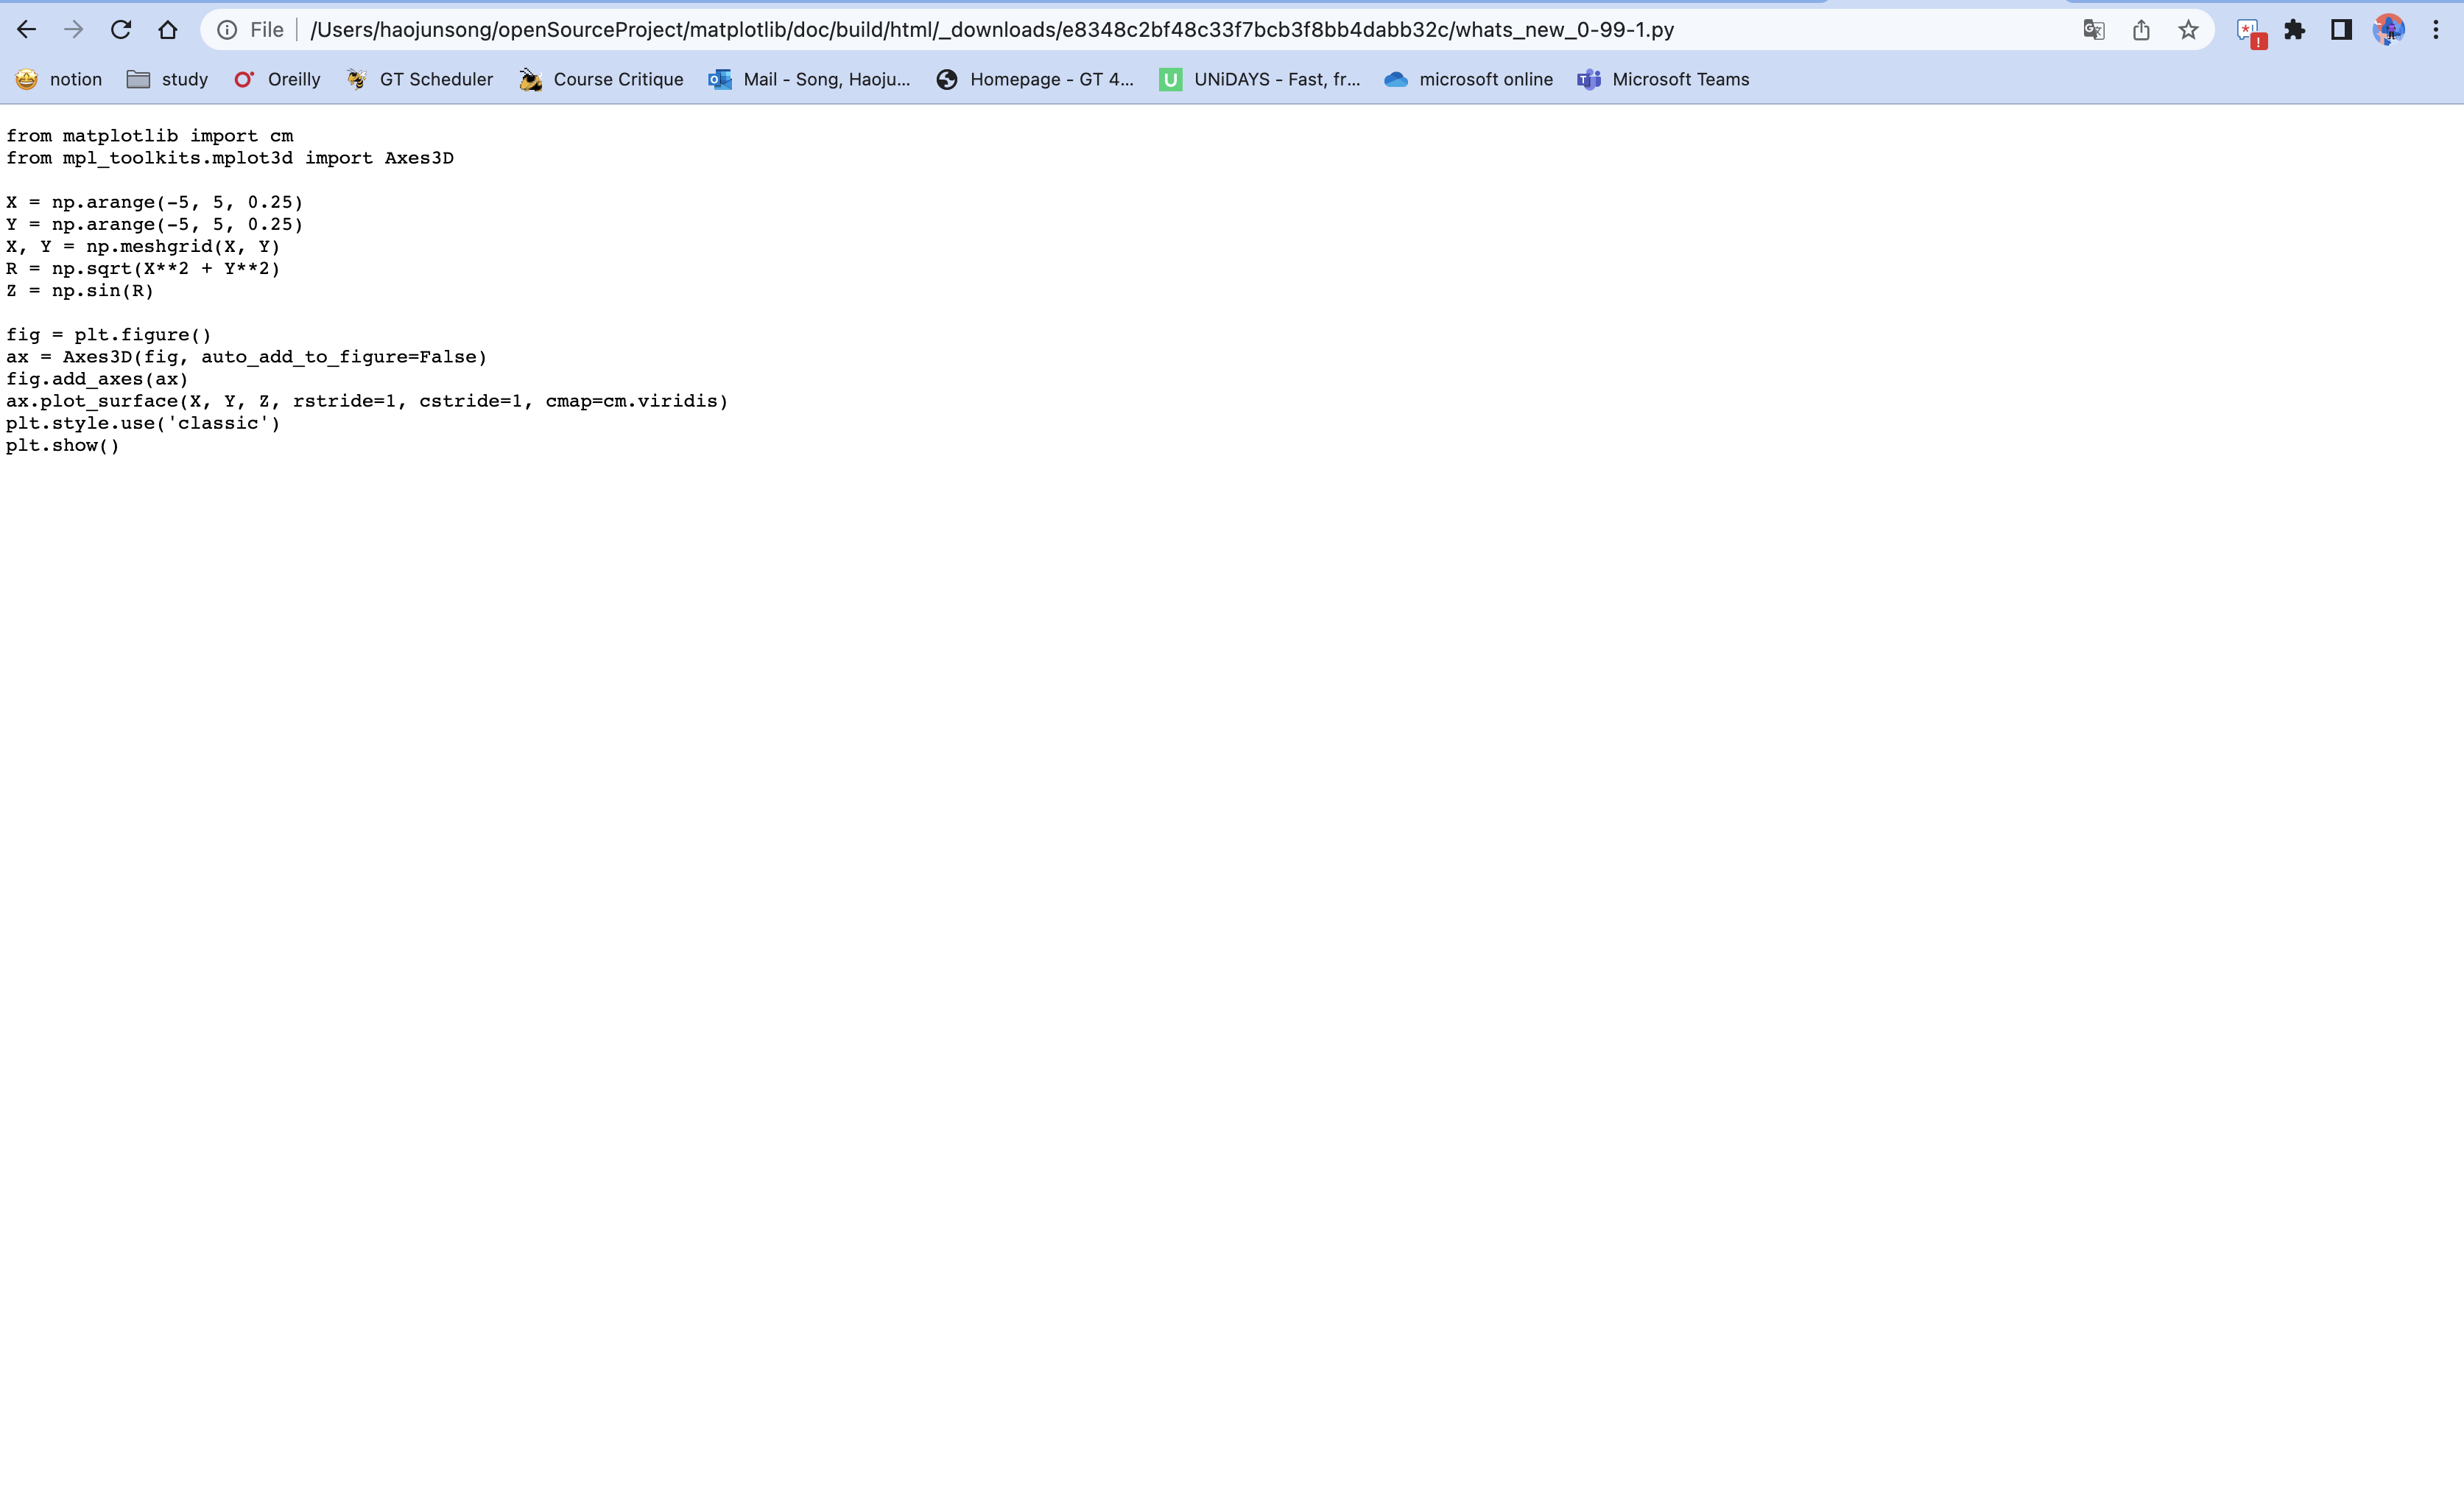Open the Extensions puzzle icon
Image resolution: width=2464 pixels, height=1488 pixels.
coord(2294,30)
